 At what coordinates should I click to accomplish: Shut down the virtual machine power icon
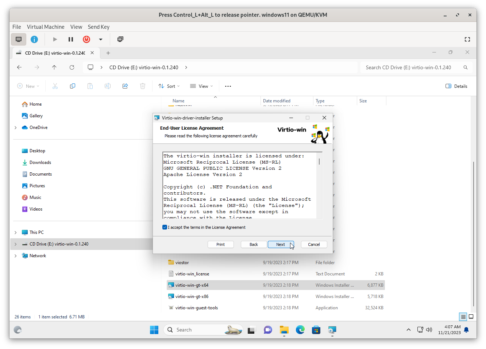86,39
